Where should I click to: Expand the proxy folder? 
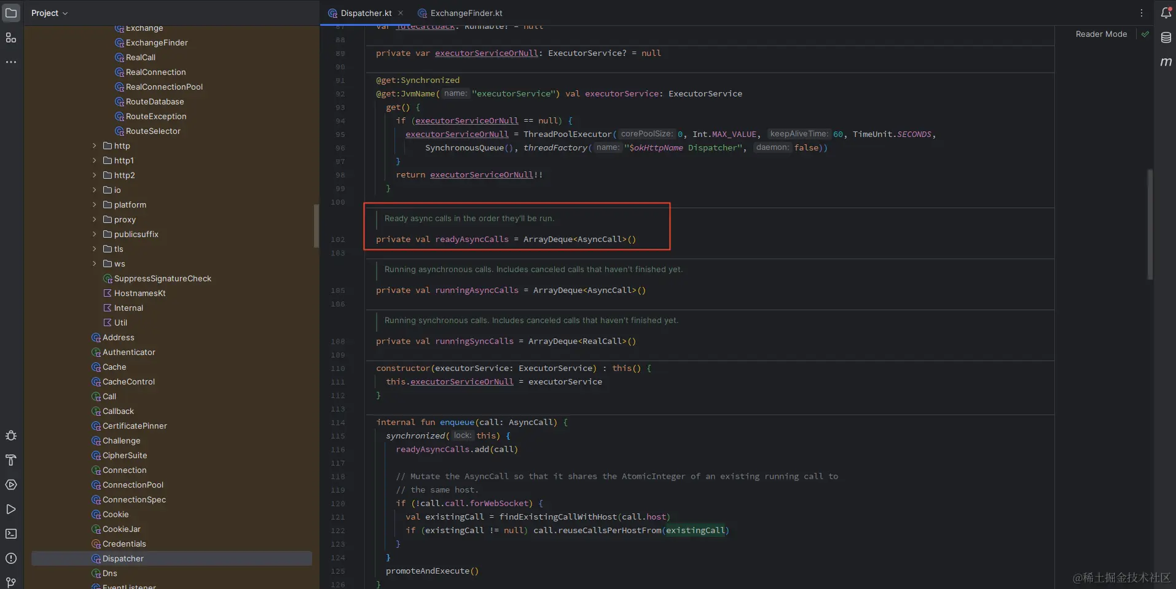[94, 219]
